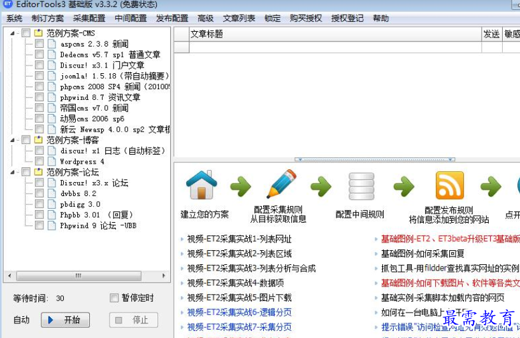Screen dimensions: 520x338
Task: Enable the checkbox for Dedecms v5.7 sp1 普通文章
Action: (39, 54)
